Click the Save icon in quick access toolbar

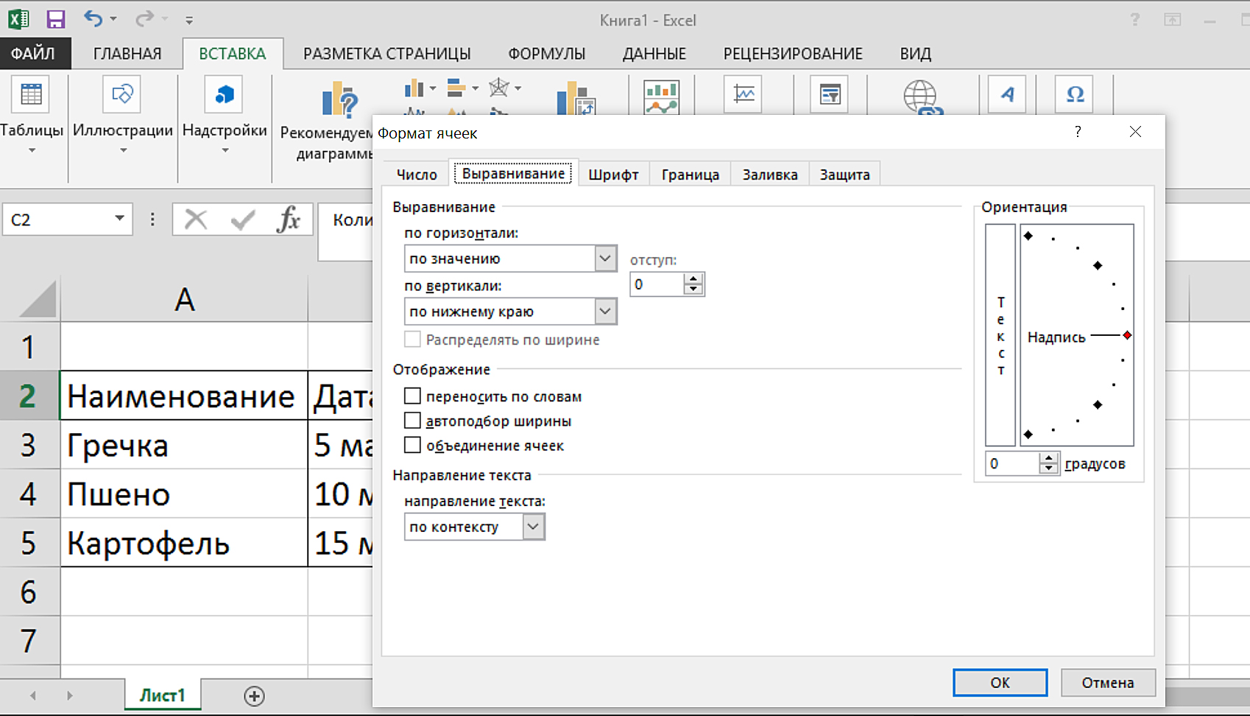(56, 19)
